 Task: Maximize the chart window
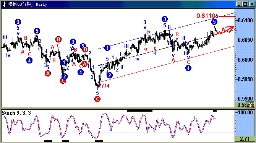(x=245, y=4)
